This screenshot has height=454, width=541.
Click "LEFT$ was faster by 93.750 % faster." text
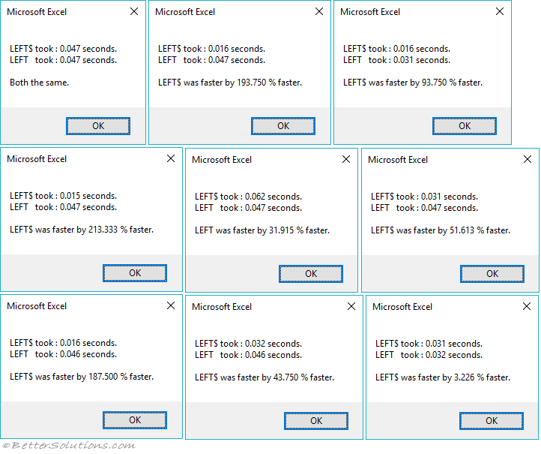coord(413,83)
